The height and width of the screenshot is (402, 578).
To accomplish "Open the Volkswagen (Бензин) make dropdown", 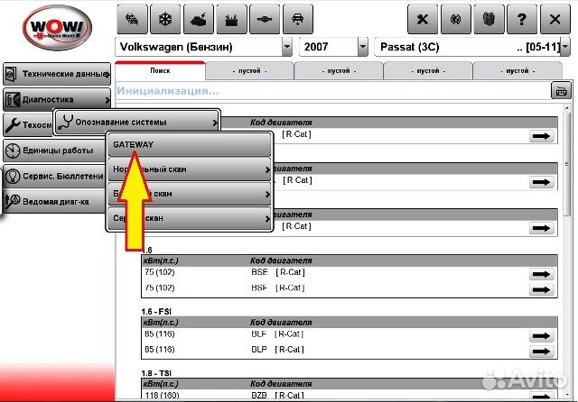I will tap(287, 46).
